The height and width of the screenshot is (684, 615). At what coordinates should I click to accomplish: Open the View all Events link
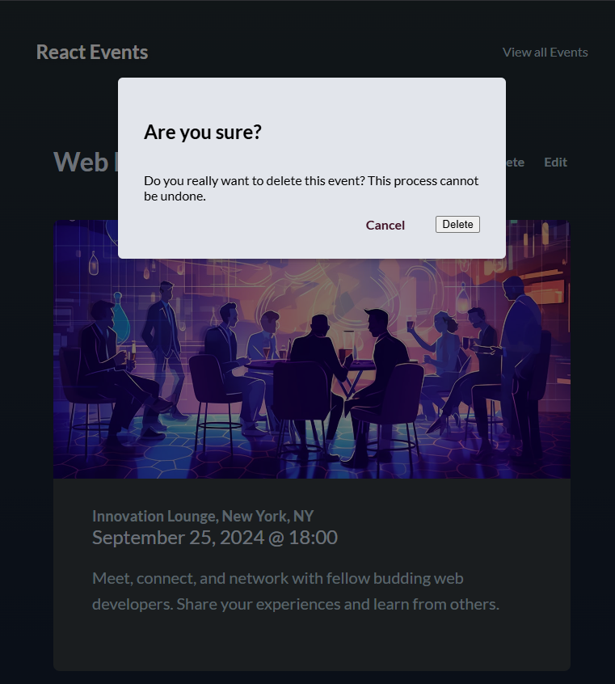pyautogui.click(x=545, y=52)
